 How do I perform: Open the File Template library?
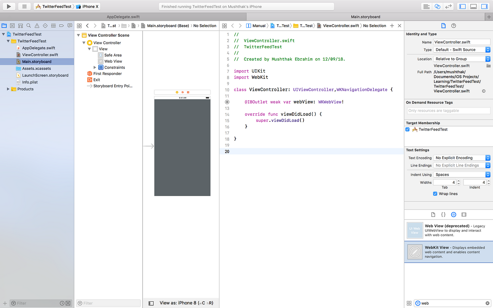point(433,214)
